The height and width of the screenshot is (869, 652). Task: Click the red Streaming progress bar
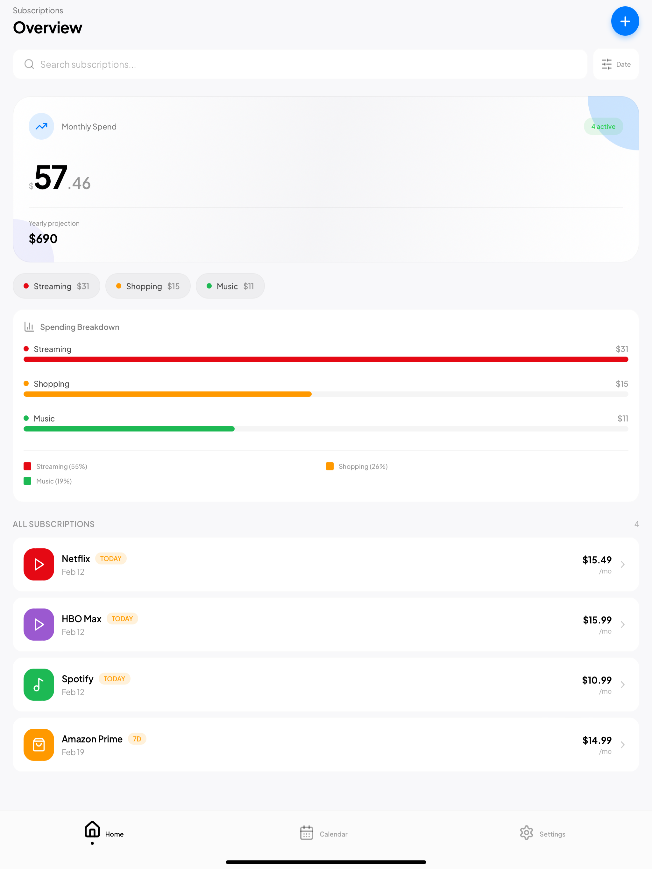[326, 359]
